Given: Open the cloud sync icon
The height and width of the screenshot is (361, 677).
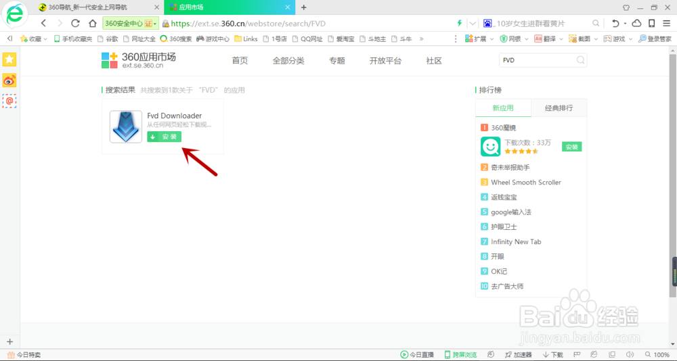Looking at the screenshot, I should pyautogui.click(x=636, y=23).
